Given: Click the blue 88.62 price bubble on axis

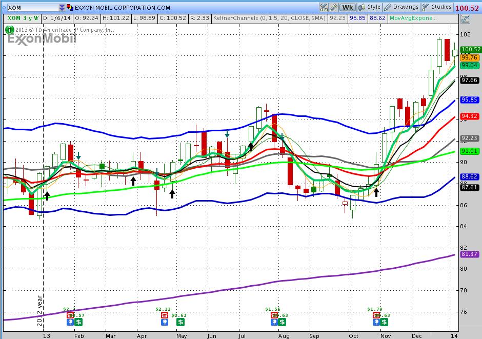Looking at the screenshot, I should (469, 177).
